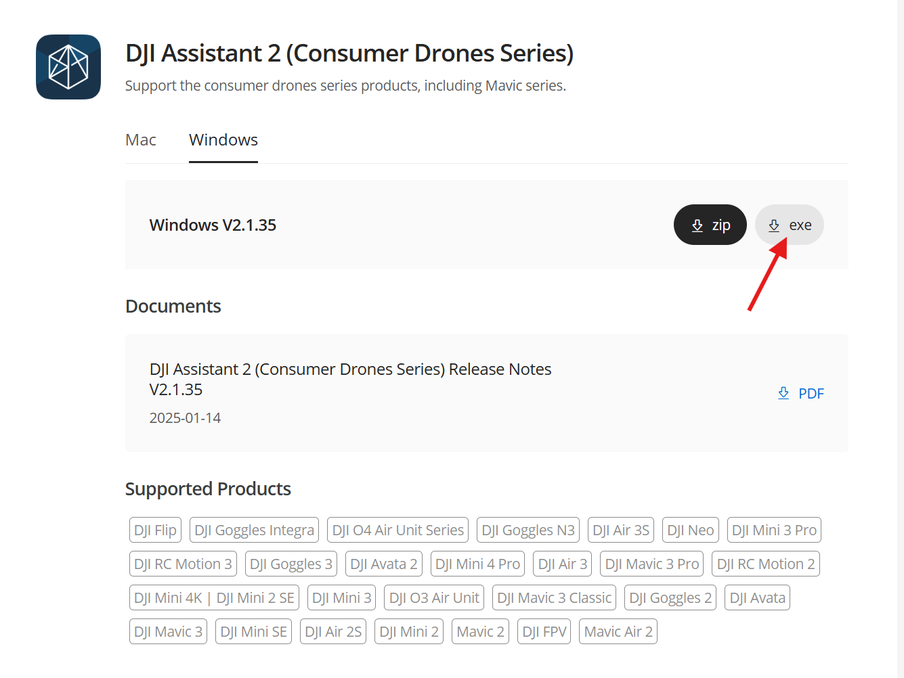Click the DJI Assistant 2 app icon

68,67
